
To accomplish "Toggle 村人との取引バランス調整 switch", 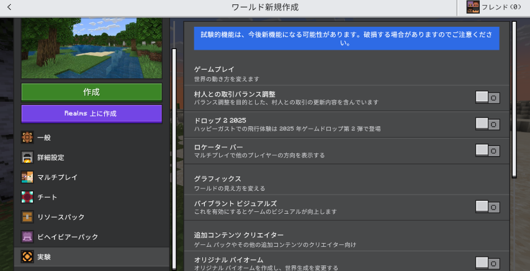I will (487, 98).
